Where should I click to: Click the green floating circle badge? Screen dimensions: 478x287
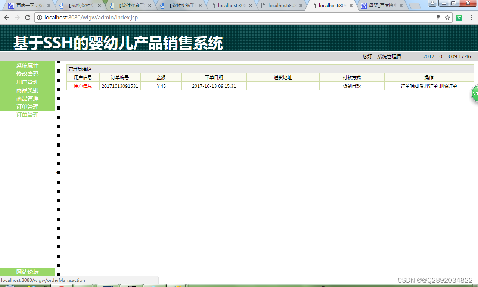click(x=475, y=93)
